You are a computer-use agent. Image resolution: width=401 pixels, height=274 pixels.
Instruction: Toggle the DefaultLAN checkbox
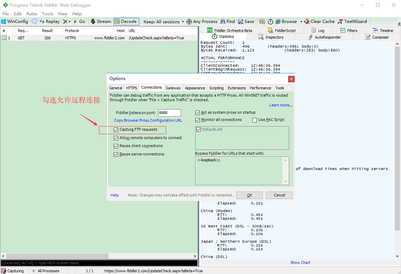coord(198,129)
